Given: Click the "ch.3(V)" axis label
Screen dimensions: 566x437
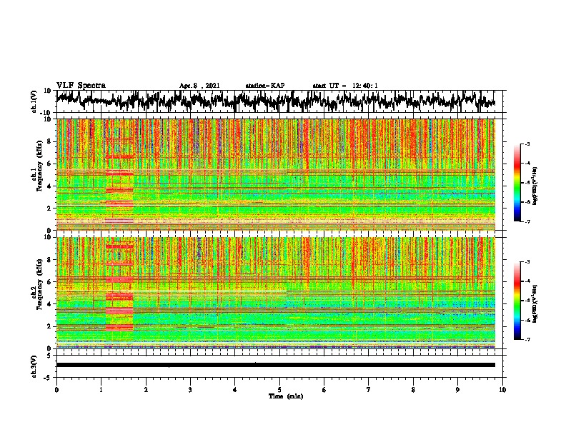Looking at the screenshot, I should point(34,367).
